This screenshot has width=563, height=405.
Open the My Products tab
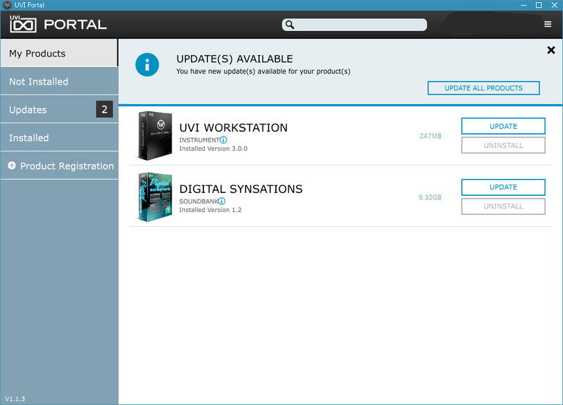(x=59, y=53)
